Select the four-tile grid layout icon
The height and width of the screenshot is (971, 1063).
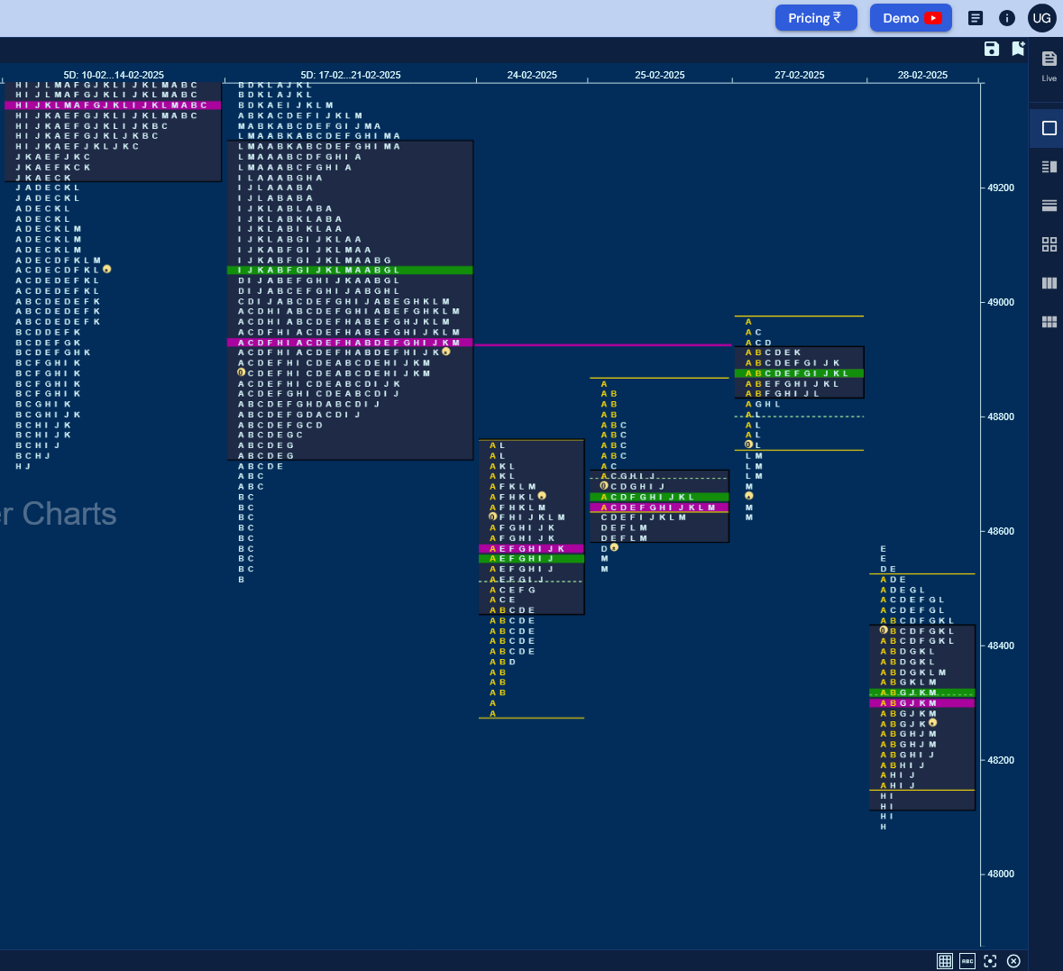tap(1049, 244)
